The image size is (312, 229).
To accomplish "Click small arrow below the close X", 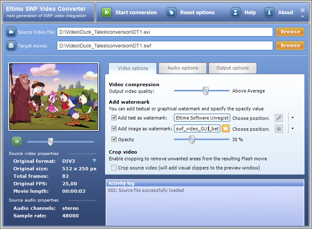I will pyautogui.click(x=302, y=17).
